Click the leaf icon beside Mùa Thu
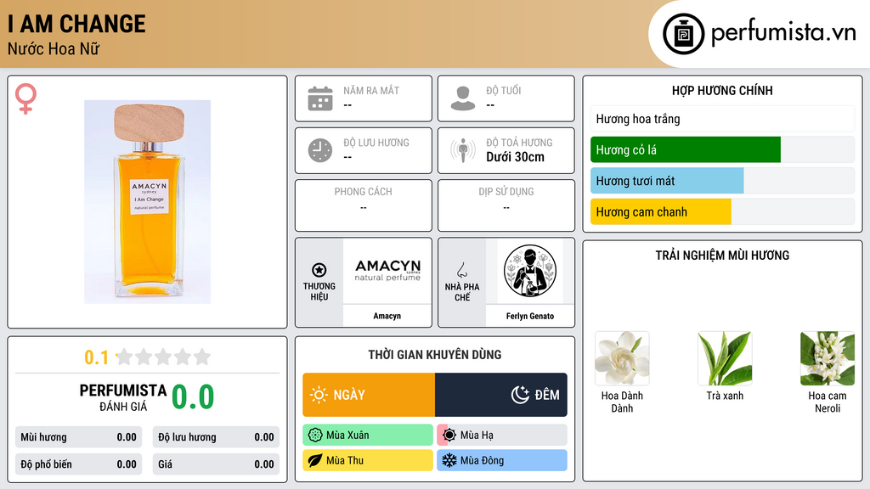Image resolution: width=870 pixels, height=489 pixels. click(x=315, y=460)
